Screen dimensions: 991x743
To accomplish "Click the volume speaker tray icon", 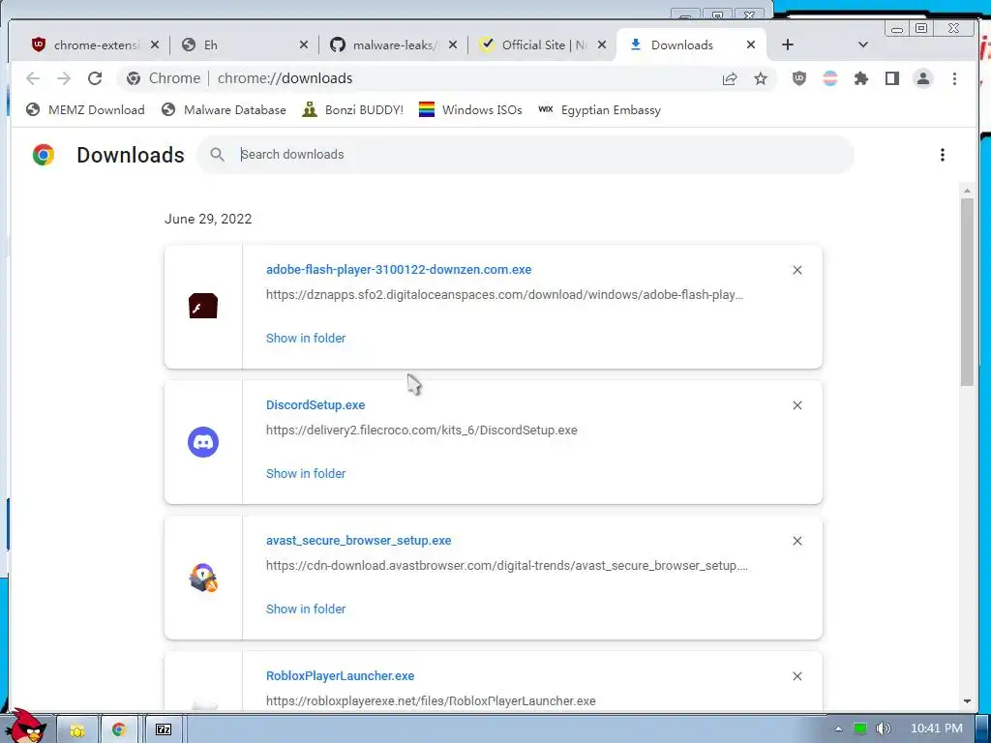I will [883, 729].
